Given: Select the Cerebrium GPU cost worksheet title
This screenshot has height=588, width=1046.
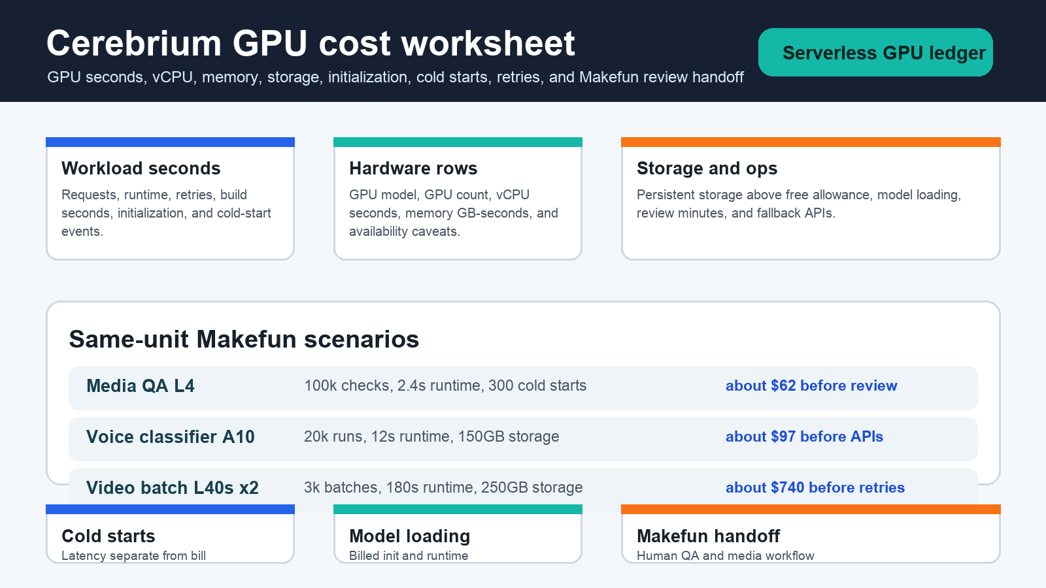Looking at the screenshot, I should [311, 44].
